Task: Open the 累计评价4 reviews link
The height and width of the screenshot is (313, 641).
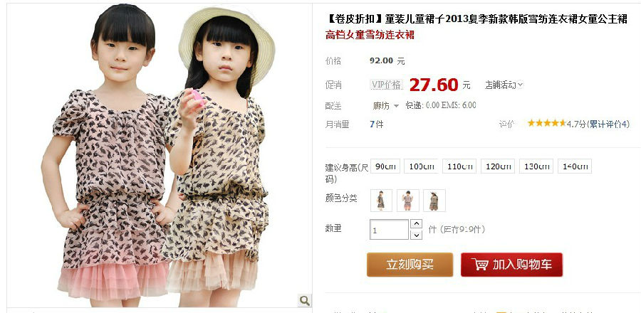Action: (608, 124)
